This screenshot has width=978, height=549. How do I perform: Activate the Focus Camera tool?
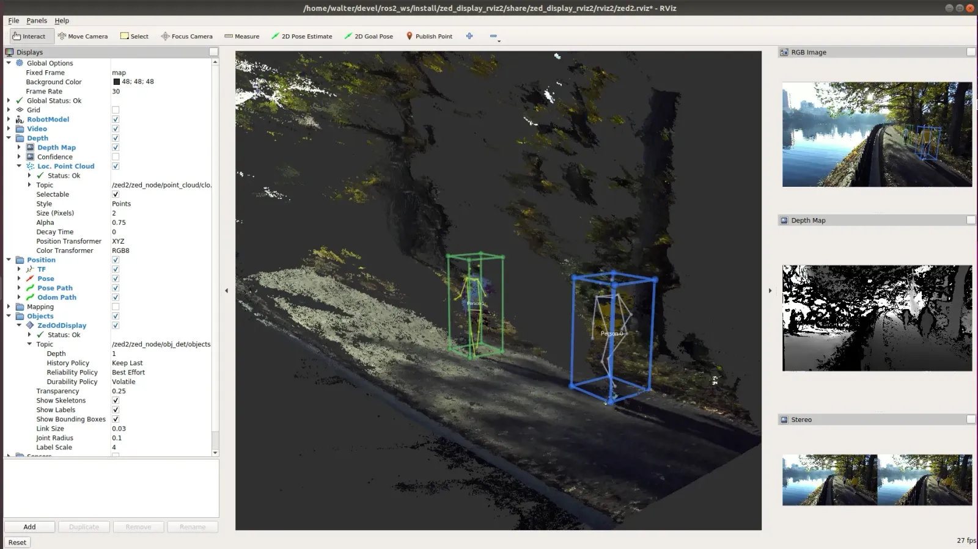[x=186, y=36]
